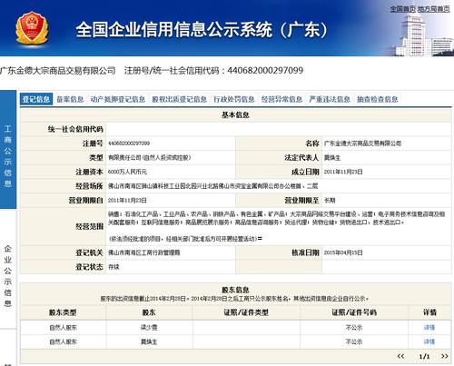
Task: Open the 全国首页 link
Action: pyautogui.click(x=403, y=9)
